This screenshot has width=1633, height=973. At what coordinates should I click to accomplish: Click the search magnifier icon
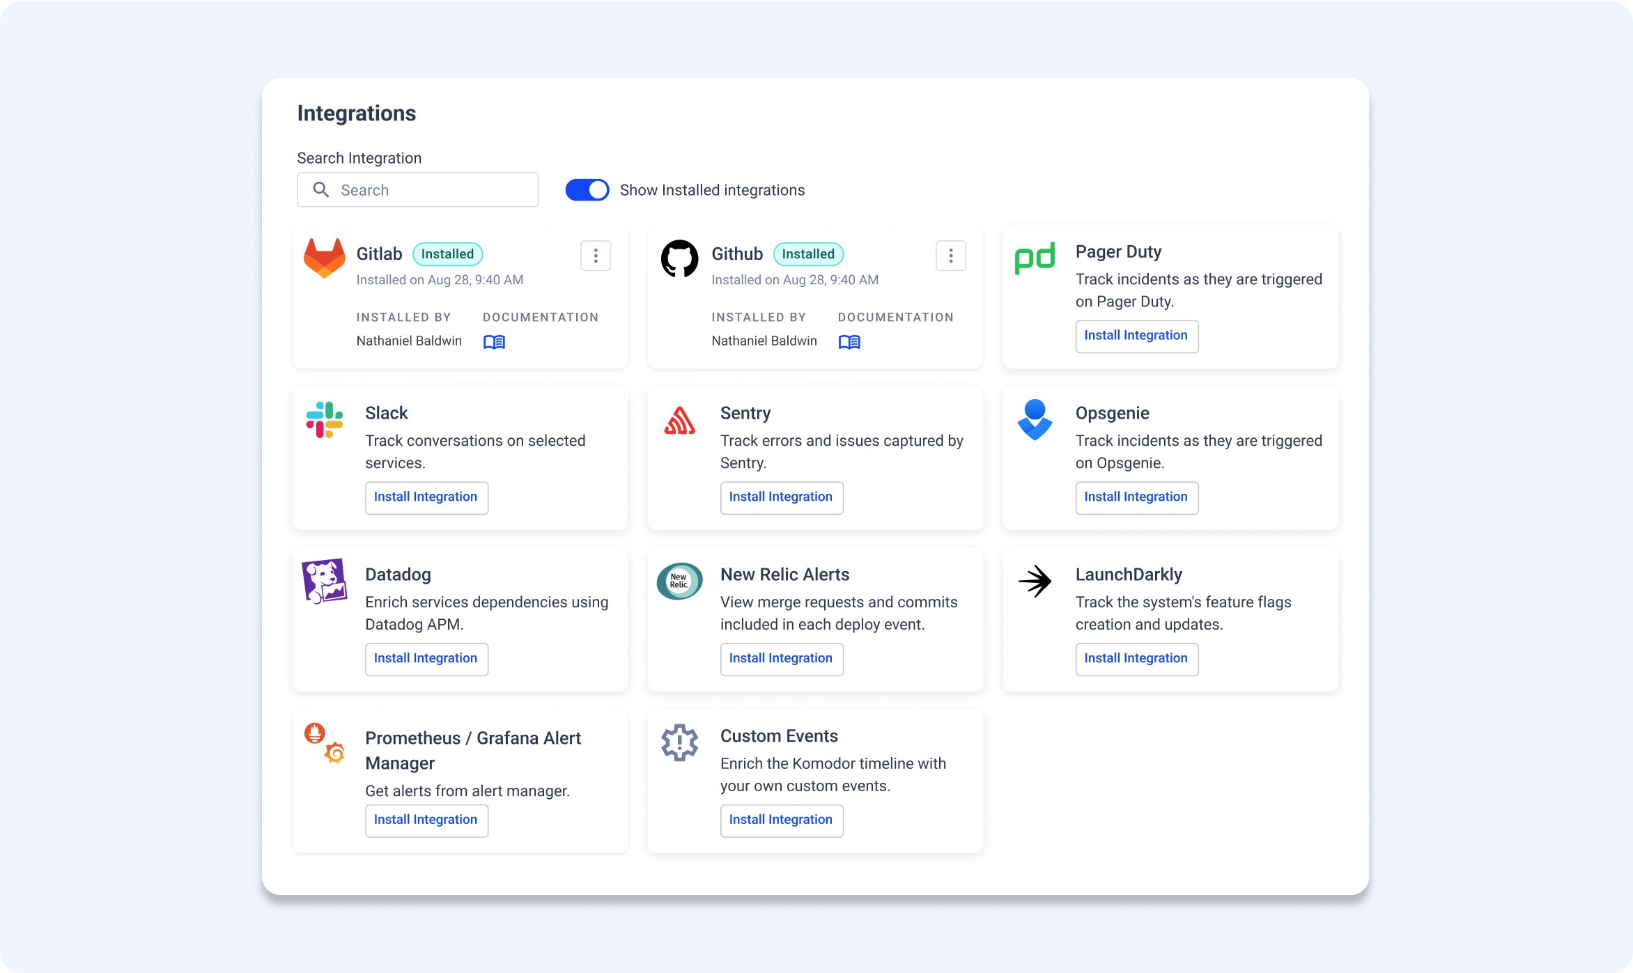pyautogui.click(x=320, y=189)
